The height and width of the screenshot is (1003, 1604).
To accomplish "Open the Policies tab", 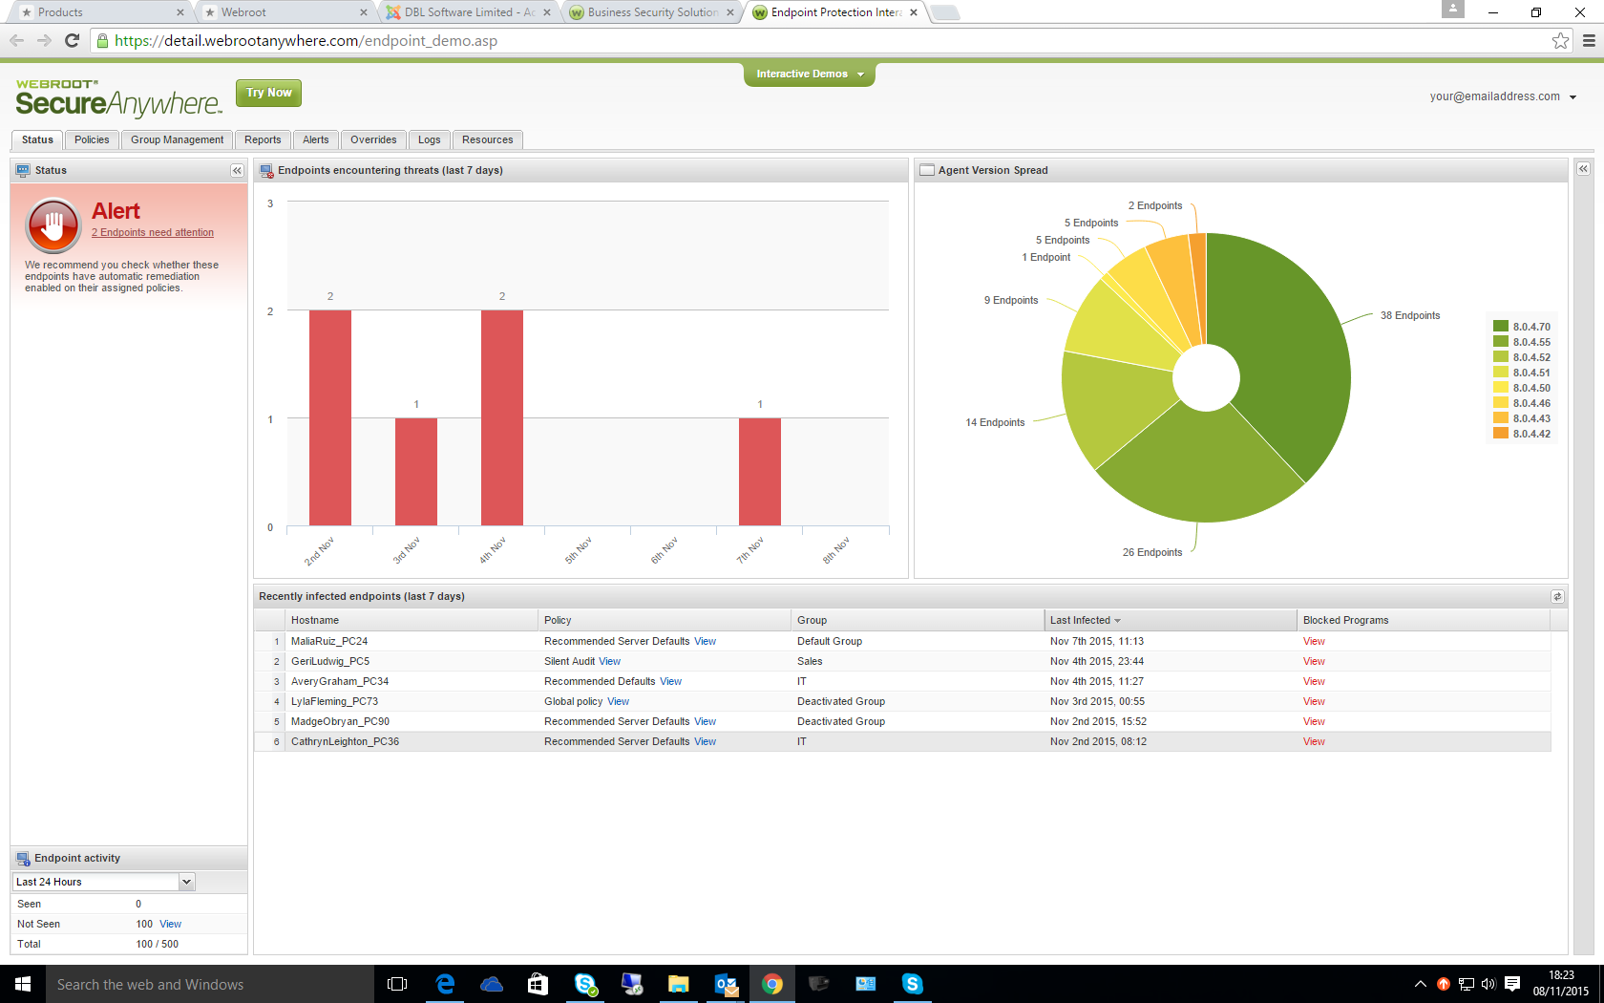I will point(92,139).
